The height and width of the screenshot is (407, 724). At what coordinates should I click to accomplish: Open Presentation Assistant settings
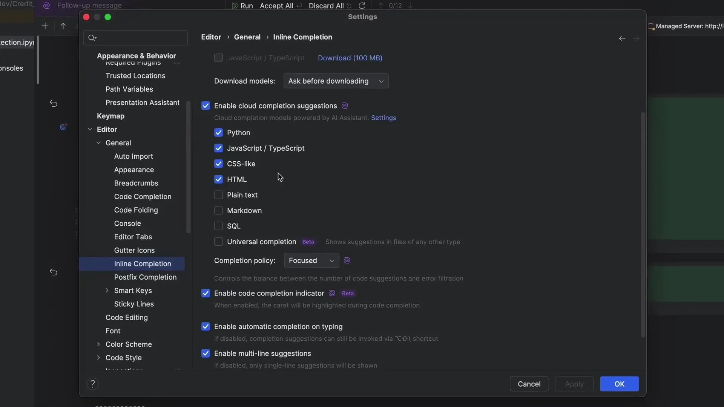(x=143, y=103)
